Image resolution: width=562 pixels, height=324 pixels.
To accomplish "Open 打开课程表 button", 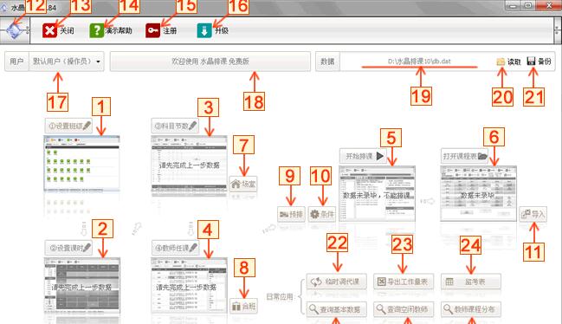I will pyautogui.click(x=464, y=156).
